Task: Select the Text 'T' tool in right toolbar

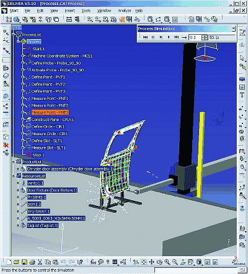Action: (x=242, y=95)
